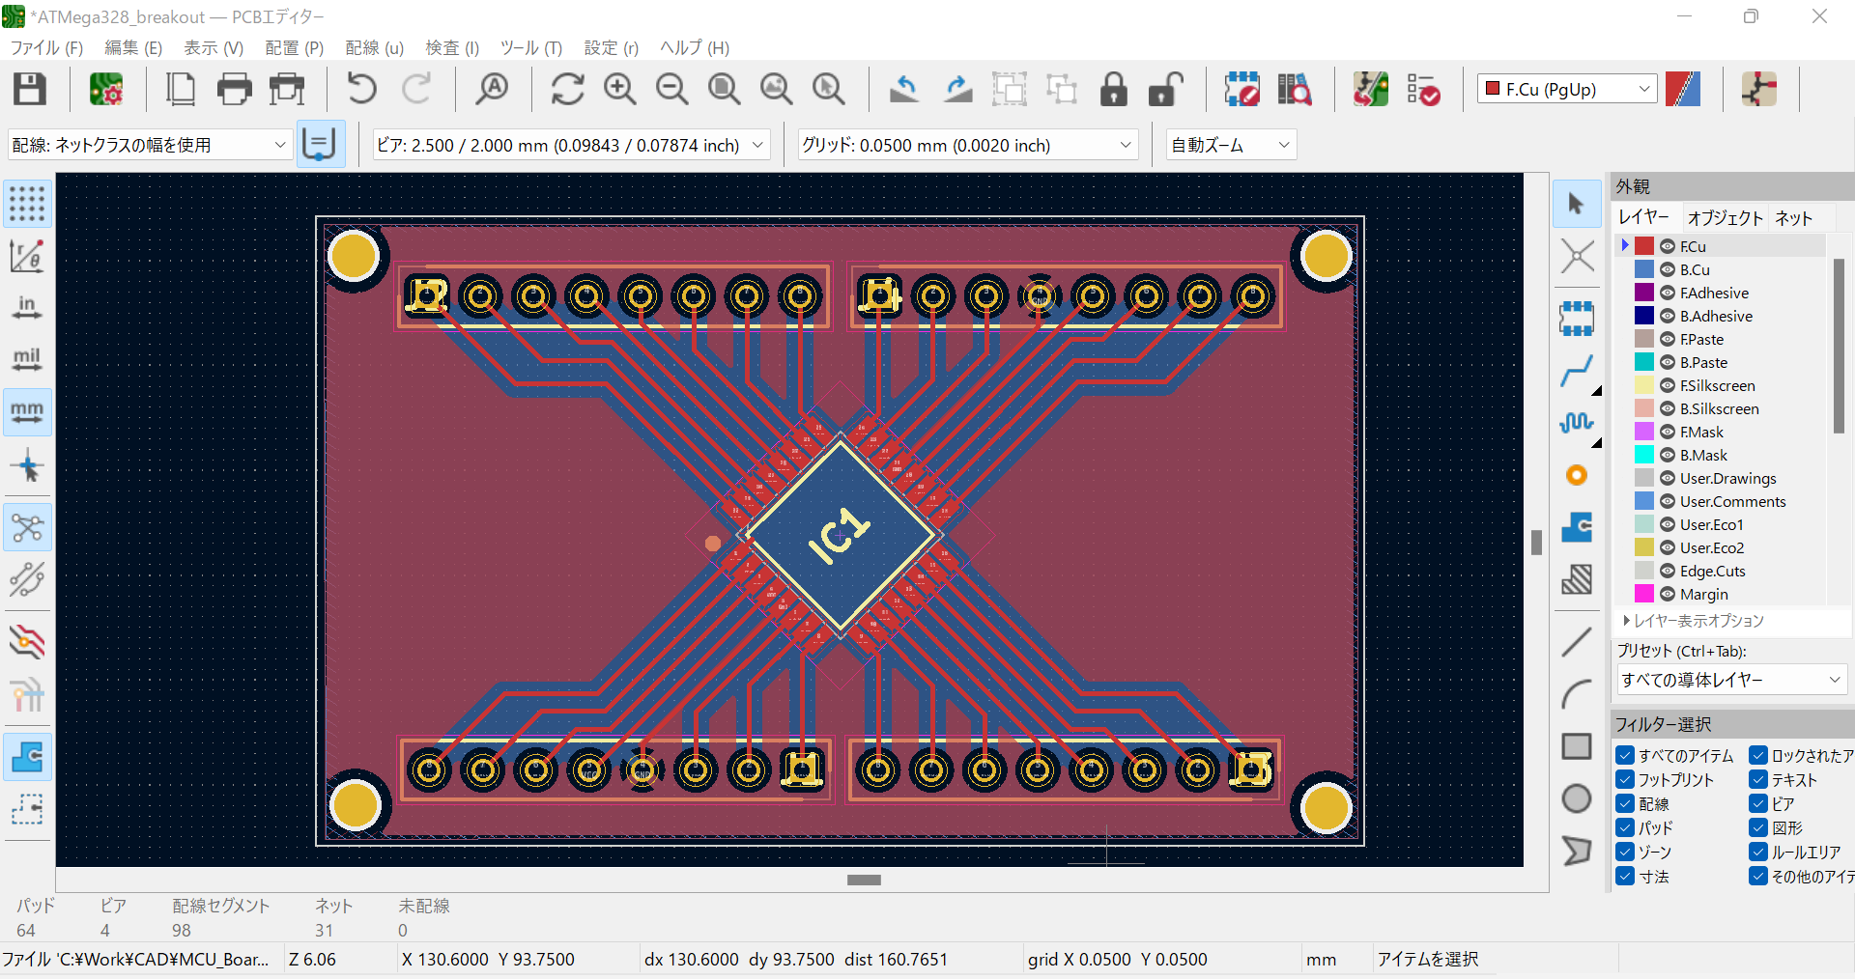The height and width of the screenshot is (979, 1855).
Task: Select the draw arc tool
Action: tap(1577, 694)
